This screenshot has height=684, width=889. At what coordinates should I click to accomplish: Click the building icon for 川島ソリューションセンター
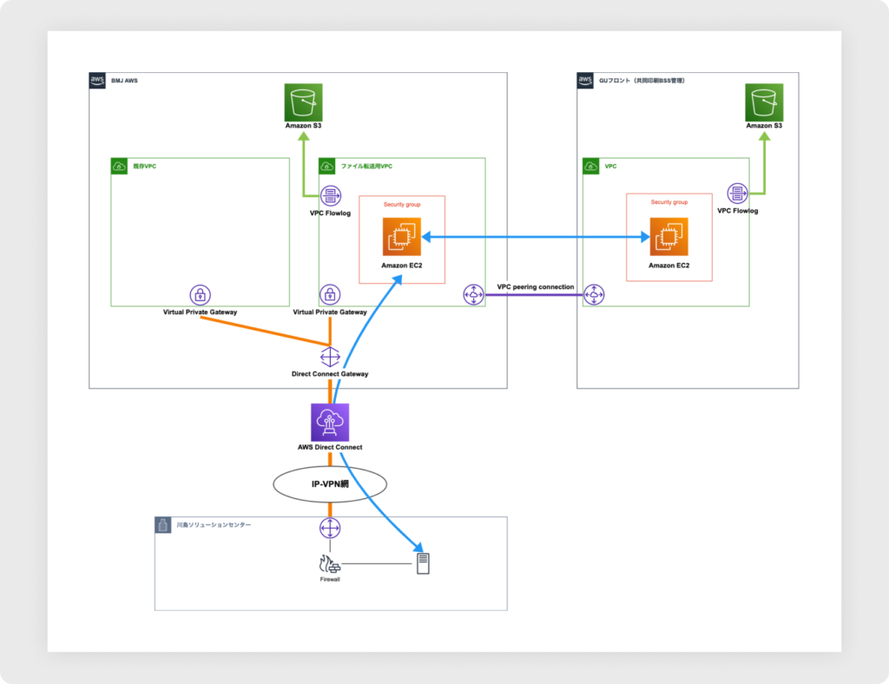click(x=162, y=524)
